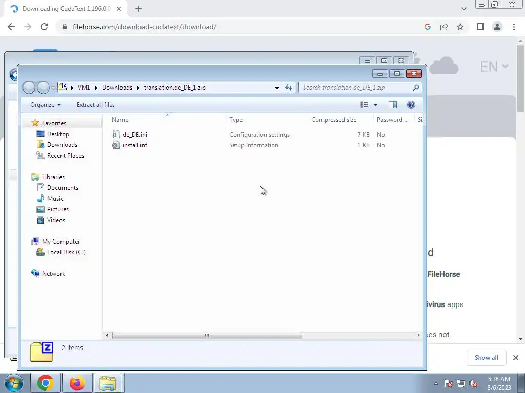Open Chrome tab search chevron
Screen dimensions: 525x393
[463, 9]
